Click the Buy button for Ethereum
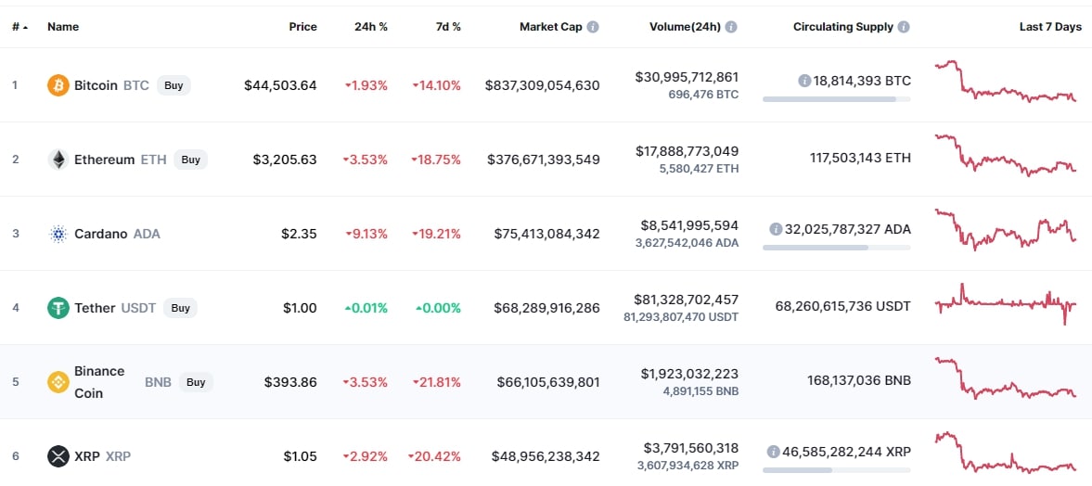 coord(191,160)
